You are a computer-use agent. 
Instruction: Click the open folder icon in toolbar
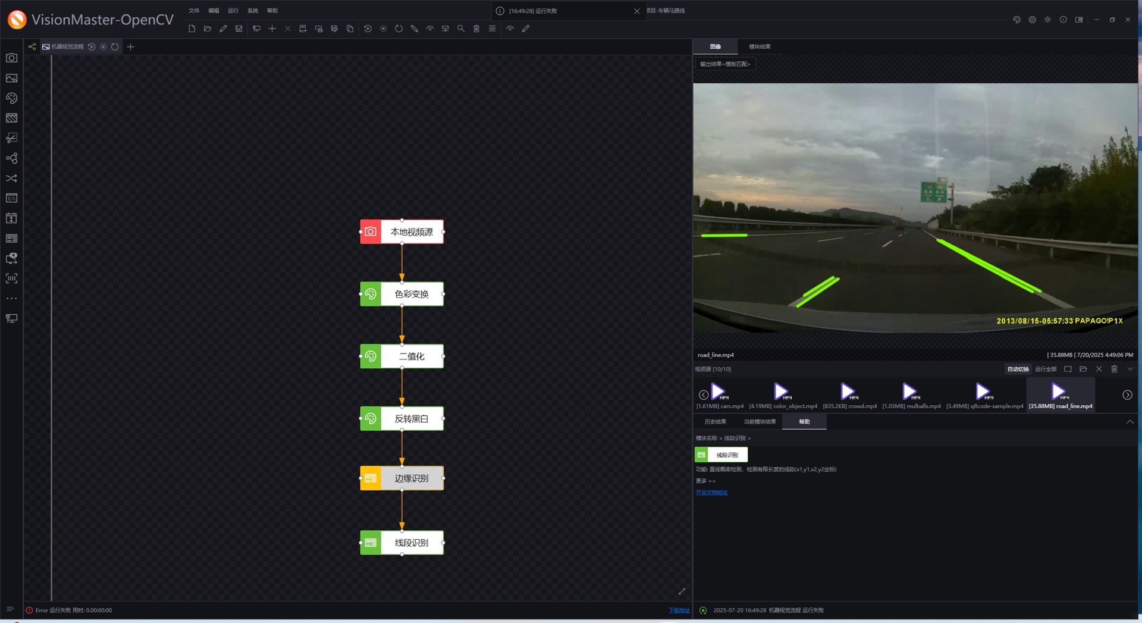tap(208, 29)
